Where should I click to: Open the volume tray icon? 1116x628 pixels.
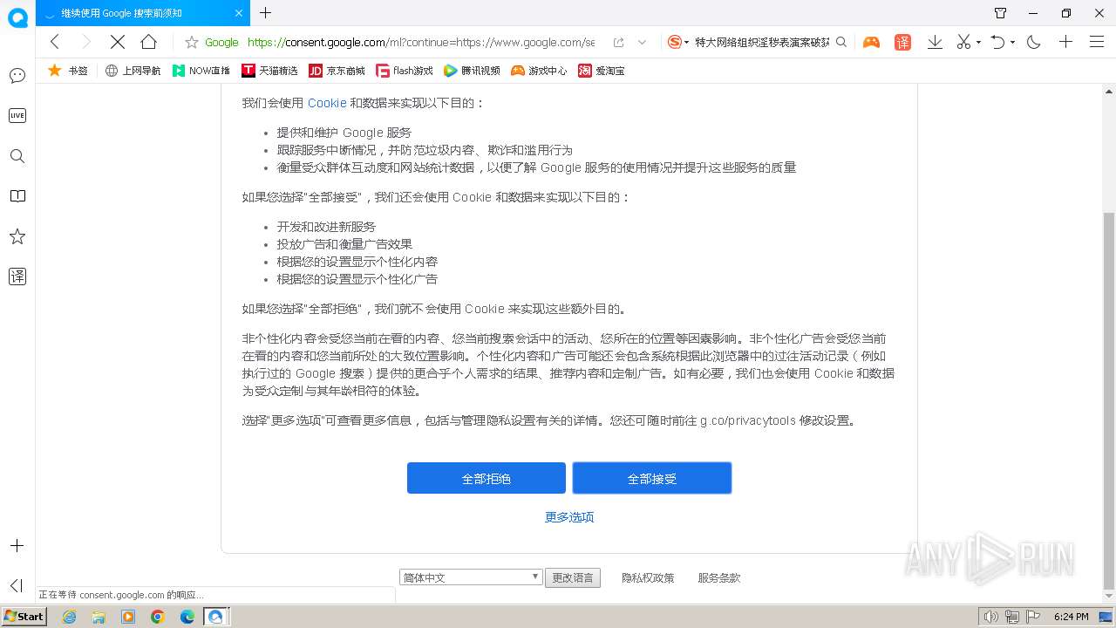(990, 617)
